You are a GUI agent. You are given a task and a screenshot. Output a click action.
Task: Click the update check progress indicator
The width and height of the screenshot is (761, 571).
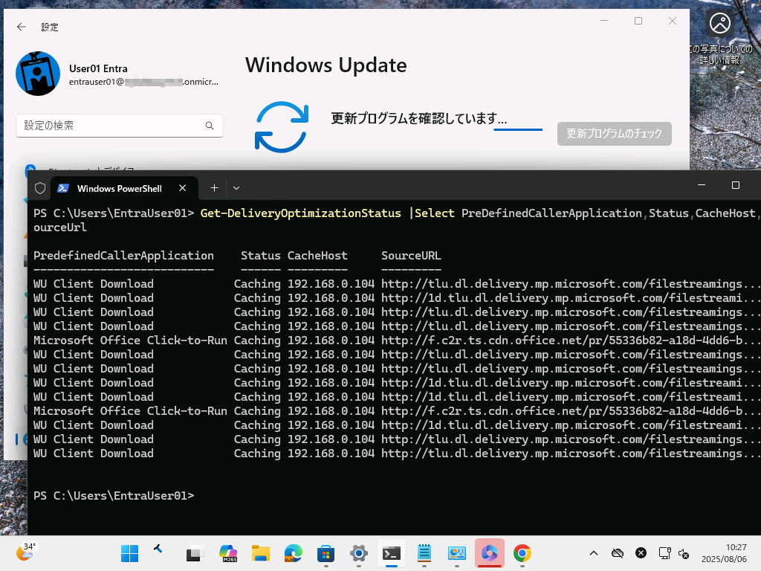click(x=518, y=131)
